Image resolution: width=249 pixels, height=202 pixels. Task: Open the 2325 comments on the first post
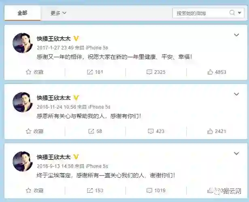pos(156,72)
